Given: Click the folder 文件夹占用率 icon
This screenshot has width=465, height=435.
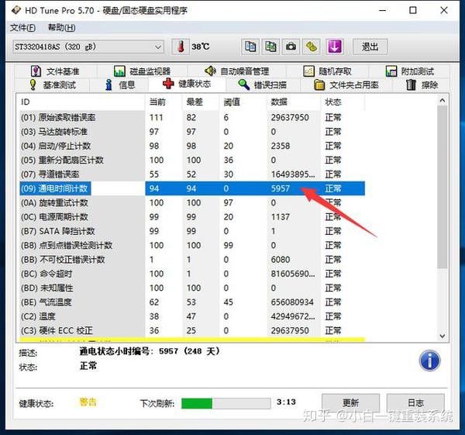Looking at the screenshot, I should coord(319,85).
